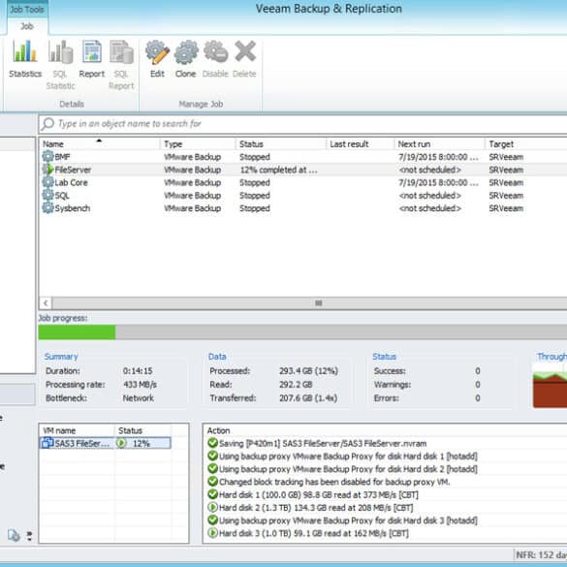Select the SQL job row
Screen dimensions: 567x567
pos(303,195)
